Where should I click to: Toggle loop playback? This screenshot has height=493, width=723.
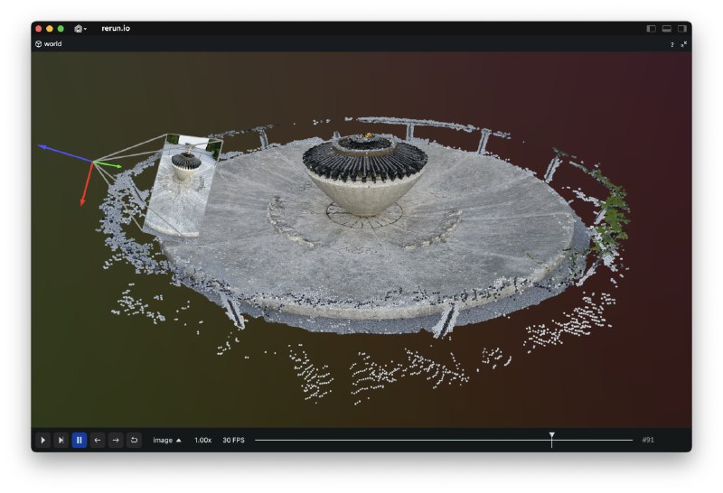point(134,440)
